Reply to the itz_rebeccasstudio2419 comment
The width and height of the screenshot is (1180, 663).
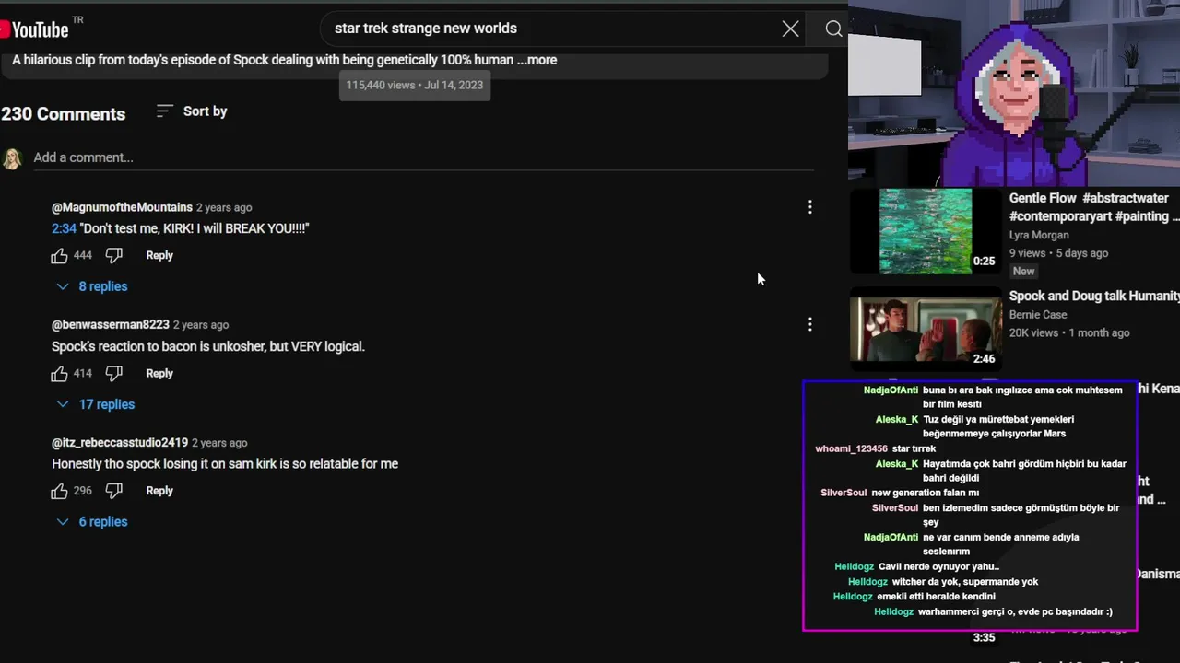click(x=159, y=491)
